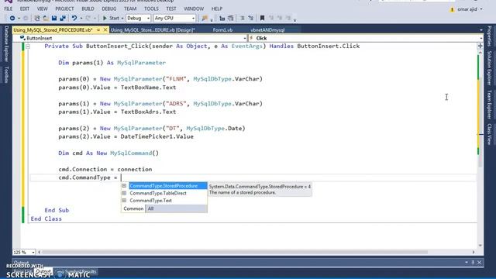Open the PROJECT menu
Screen dimensions: 496x279
pos(64,9)
